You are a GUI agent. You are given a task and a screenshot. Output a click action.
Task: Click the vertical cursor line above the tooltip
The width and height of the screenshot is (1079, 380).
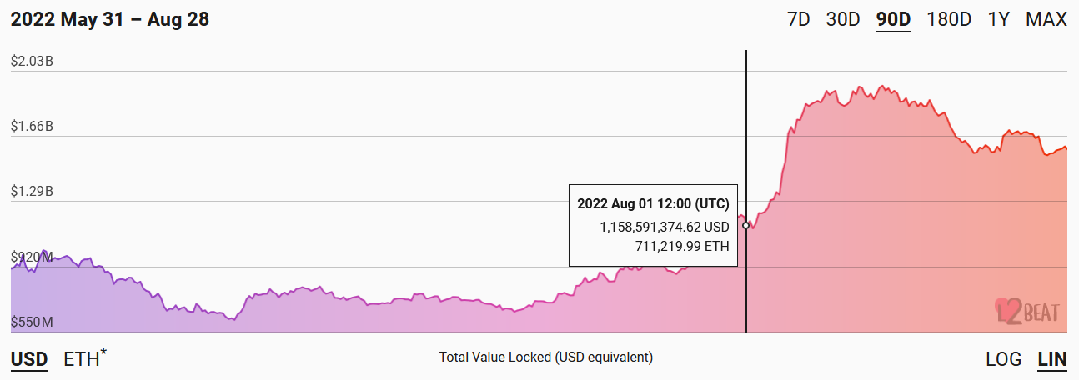click(746, 117)
